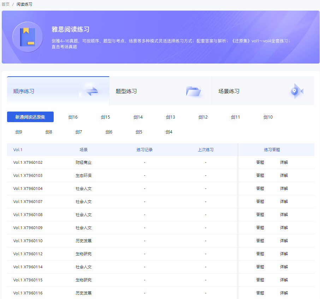The width and height of the screenshot is (320, 299).
Task: Begin 答题 for Vol.1 XT960107
Action: coord(260,202)
